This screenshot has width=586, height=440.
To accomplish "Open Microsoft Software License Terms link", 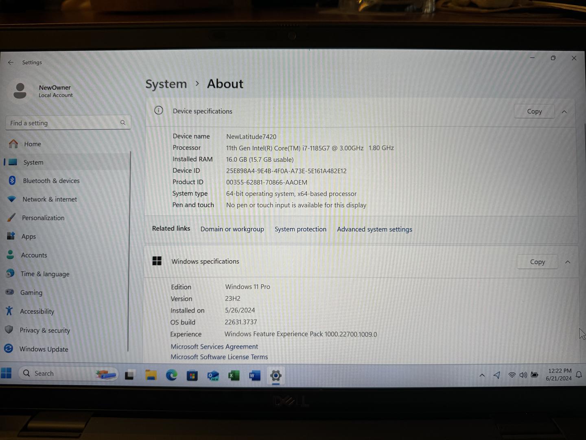I will pyautogui.click(x=219, y=356).
